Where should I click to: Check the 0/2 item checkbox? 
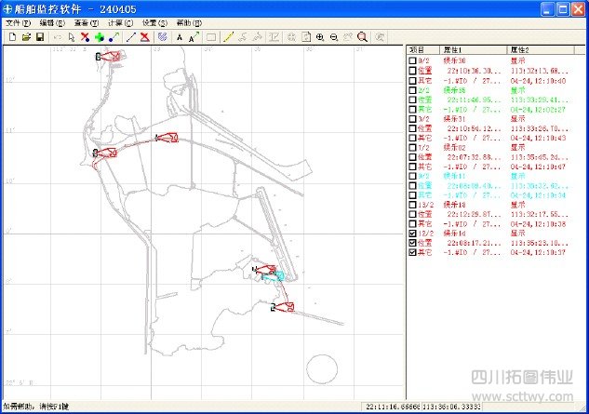tap(412, 60)
